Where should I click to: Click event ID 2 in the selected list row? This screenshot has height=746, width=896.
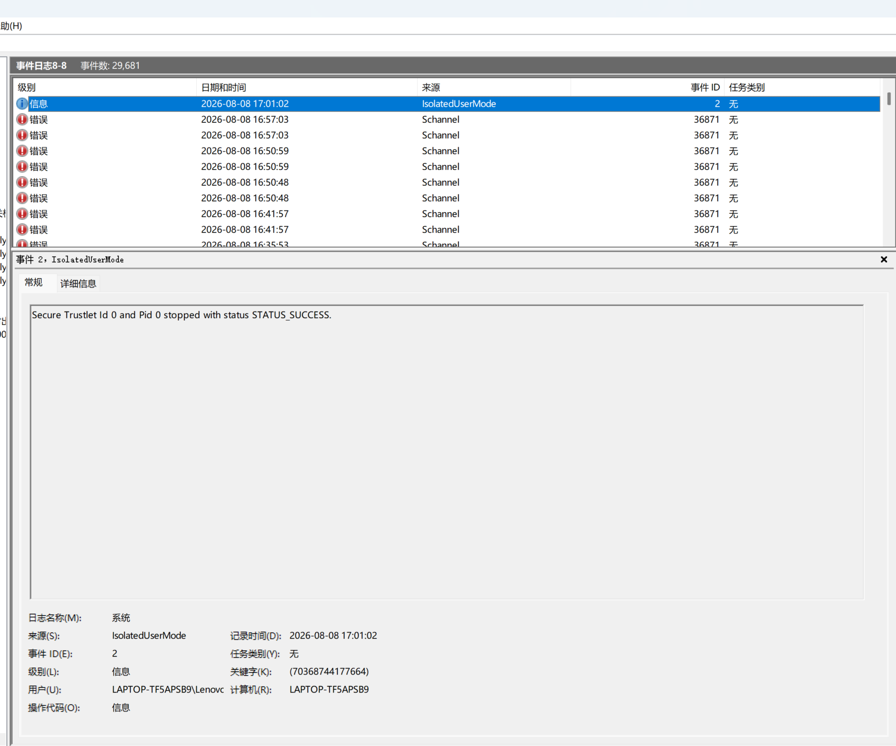(717, 104)
